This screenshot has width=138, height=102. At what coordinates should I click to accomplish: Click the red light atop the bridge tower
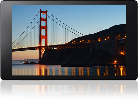pyautogui.click(x=41, y=9)
